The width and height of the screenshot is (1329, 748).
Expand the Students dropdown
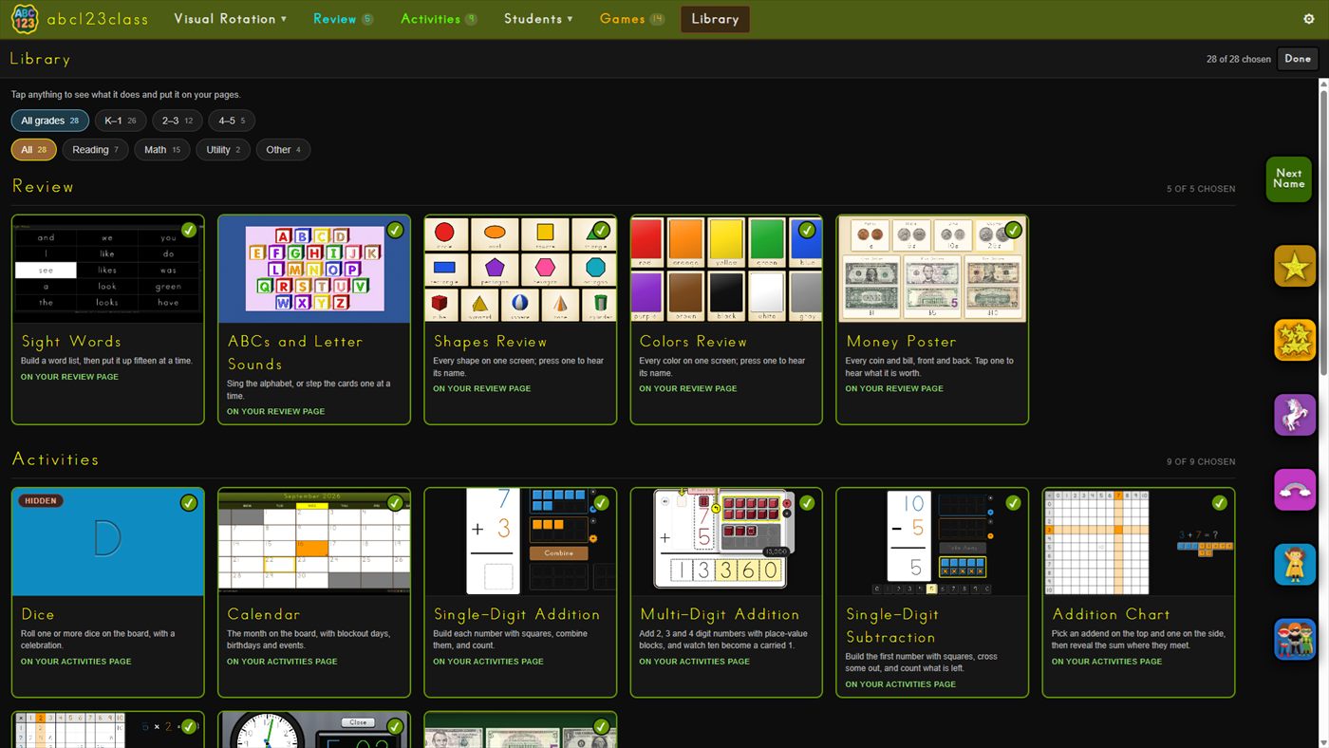pos(538,19)
